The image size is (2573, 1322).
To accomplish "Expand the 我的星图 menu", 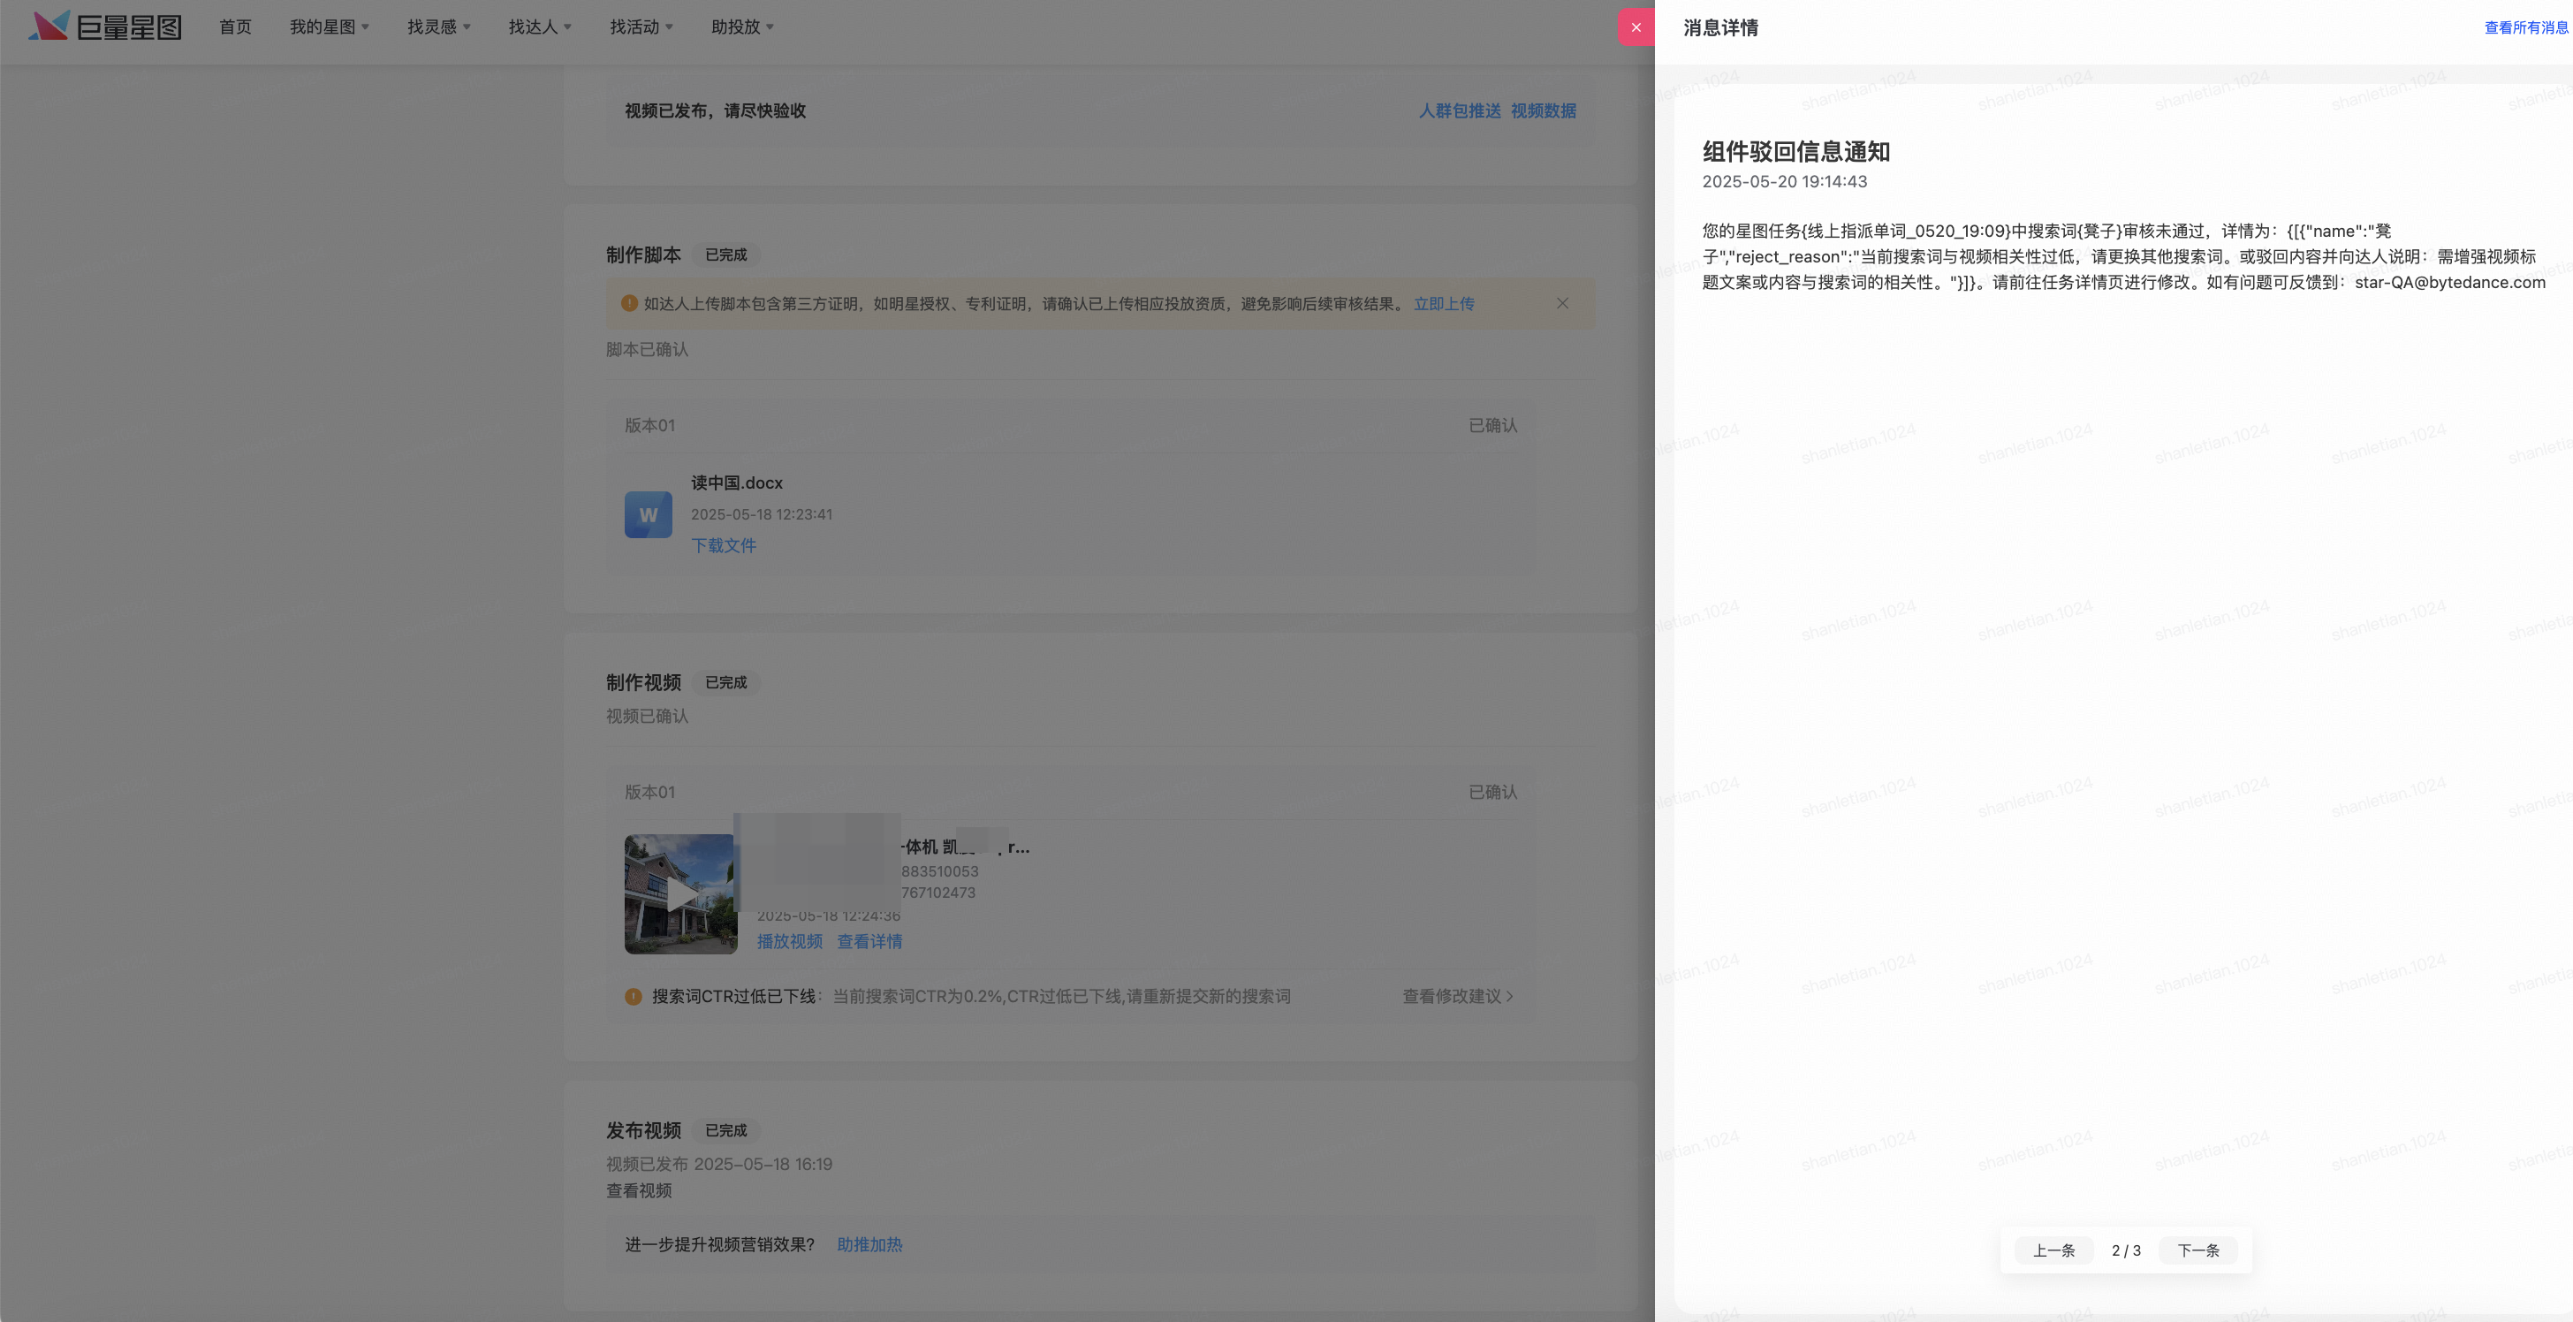I will pos(330,27).
